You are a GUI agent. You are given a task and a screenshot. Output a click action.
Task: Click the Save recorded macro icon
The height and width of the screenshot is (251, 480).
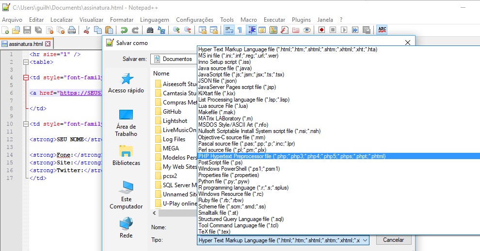(367, 30)
